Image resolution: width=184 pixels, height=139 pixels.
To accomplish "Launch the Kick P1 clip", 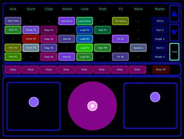I will 13,30.
